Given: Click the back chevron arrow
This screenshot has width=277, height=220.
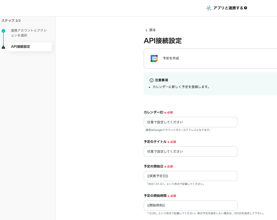Looking at the screenshot, I should pos(146,30).
